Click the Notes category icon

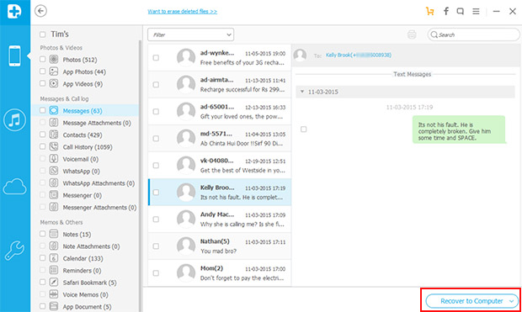(54, 234)
